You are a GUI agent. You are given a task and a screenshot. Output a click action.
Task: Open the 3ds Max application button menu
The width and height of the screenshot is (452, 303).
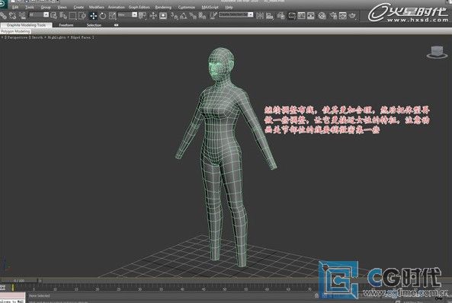pos(4,4)
